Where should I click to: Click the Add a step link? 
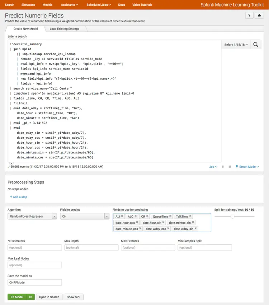coord(19,197)
